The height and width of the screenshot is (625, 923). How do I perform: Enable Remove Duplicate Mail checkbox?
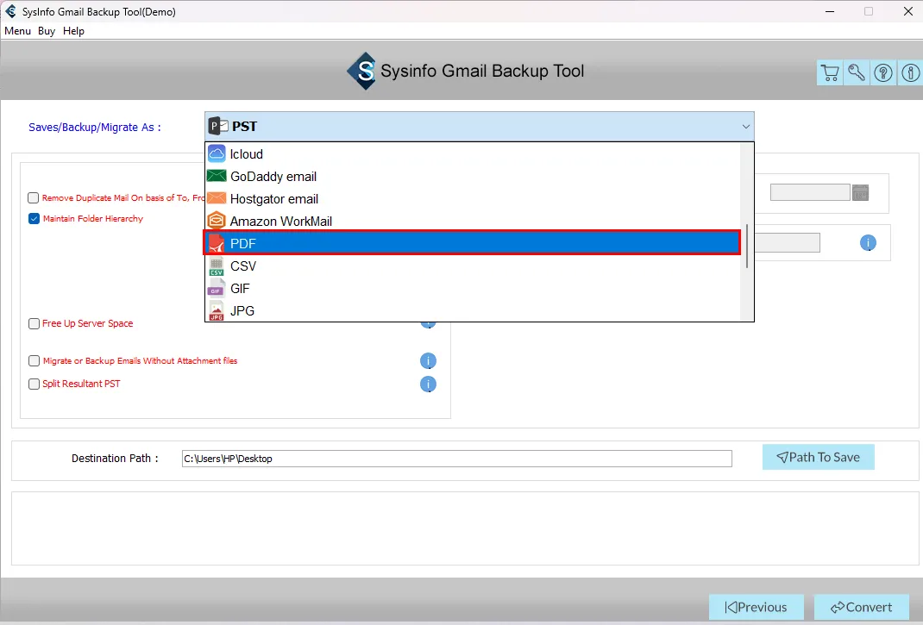34,197
